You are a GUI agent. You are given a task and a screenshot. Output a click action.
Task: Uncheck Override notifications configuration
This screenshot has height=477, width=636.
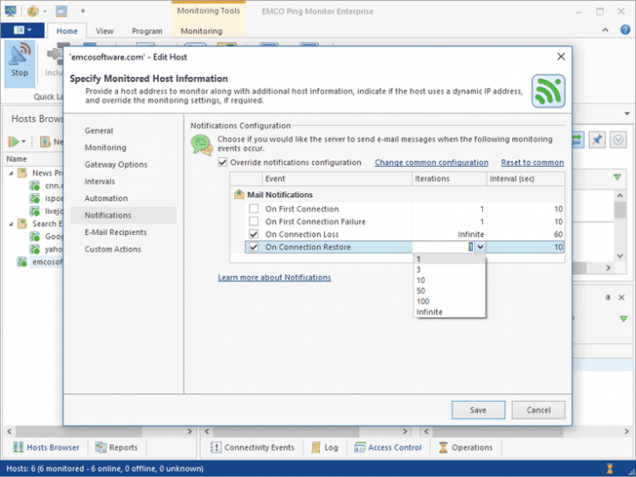point(222,162)
